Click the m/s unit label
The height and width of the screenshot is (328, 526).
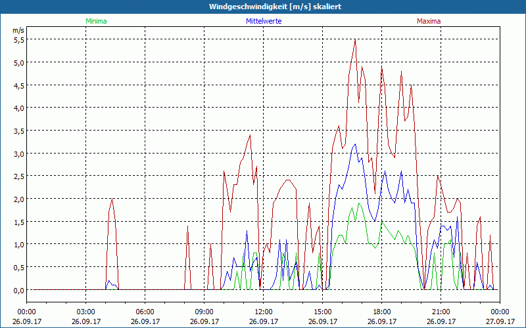tap(18, 30)
